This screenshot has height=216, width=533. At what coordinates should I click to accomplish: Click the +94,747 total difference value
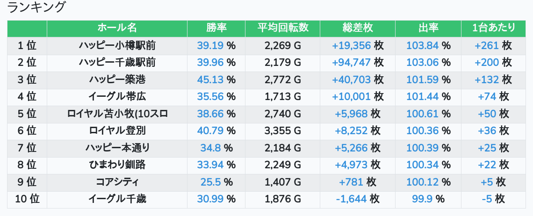351,63
